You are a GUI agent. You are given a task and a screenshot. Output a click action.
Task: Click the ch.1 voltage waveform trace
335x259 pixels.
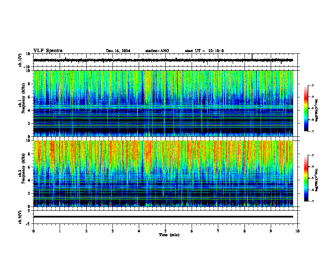(x=163, y=60)
